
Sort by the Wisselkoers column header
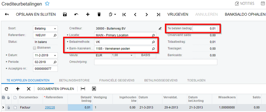coord(224,99)
